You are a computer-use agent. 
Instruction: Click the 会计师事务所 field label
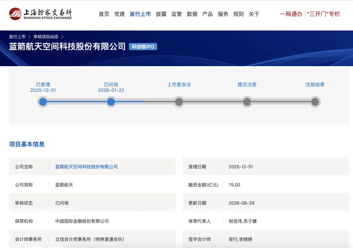tap(28, 239)
